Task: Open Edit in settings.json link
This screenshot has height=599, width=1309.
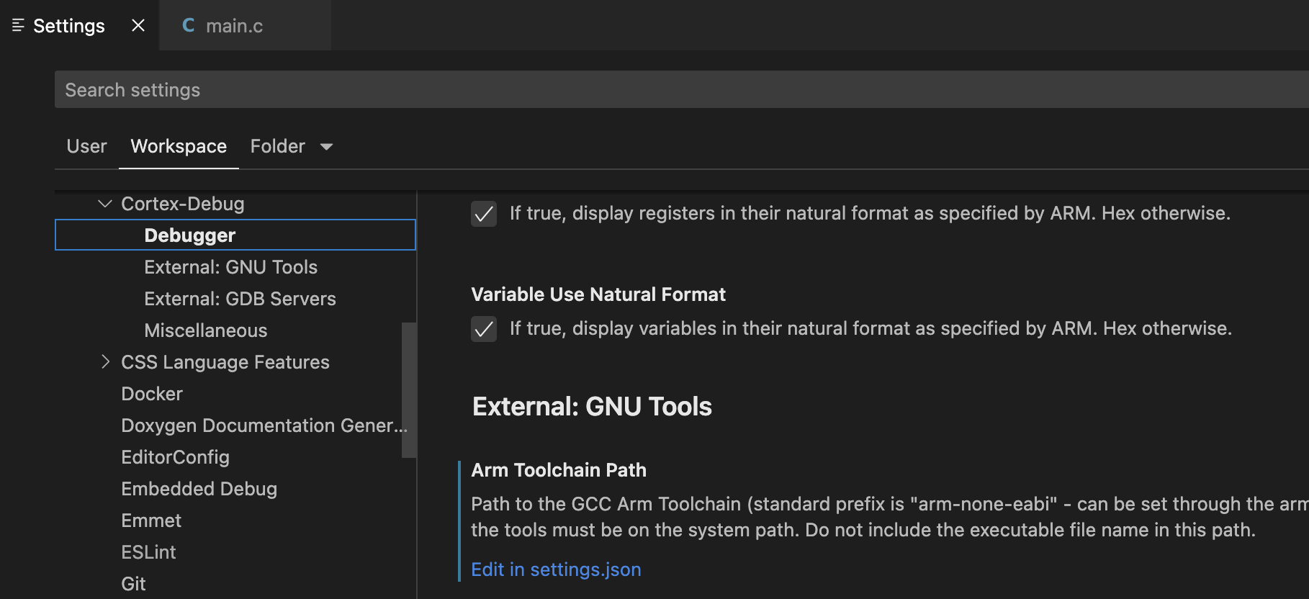Action: tap(556, 569)
